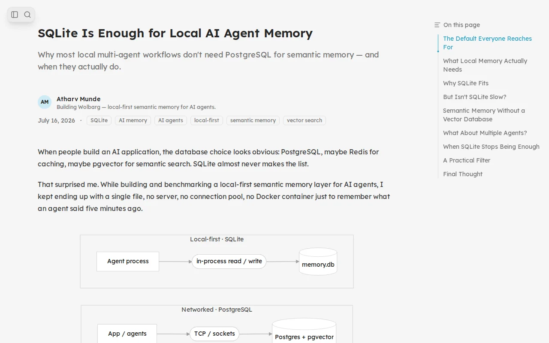Screen dimensions: 549x343
Task: Select the AI agents tag
Action: coord(171,120)
